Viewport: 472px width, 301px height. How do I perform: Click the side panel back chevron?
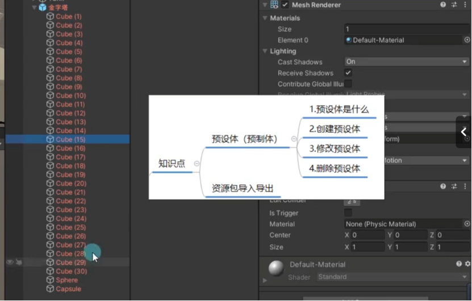tap(463, 132)
